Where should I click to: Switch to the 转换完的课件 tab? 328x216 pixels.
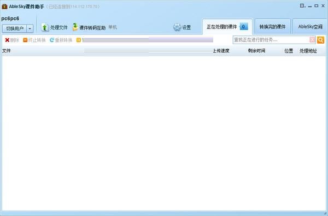coord(273,27)
